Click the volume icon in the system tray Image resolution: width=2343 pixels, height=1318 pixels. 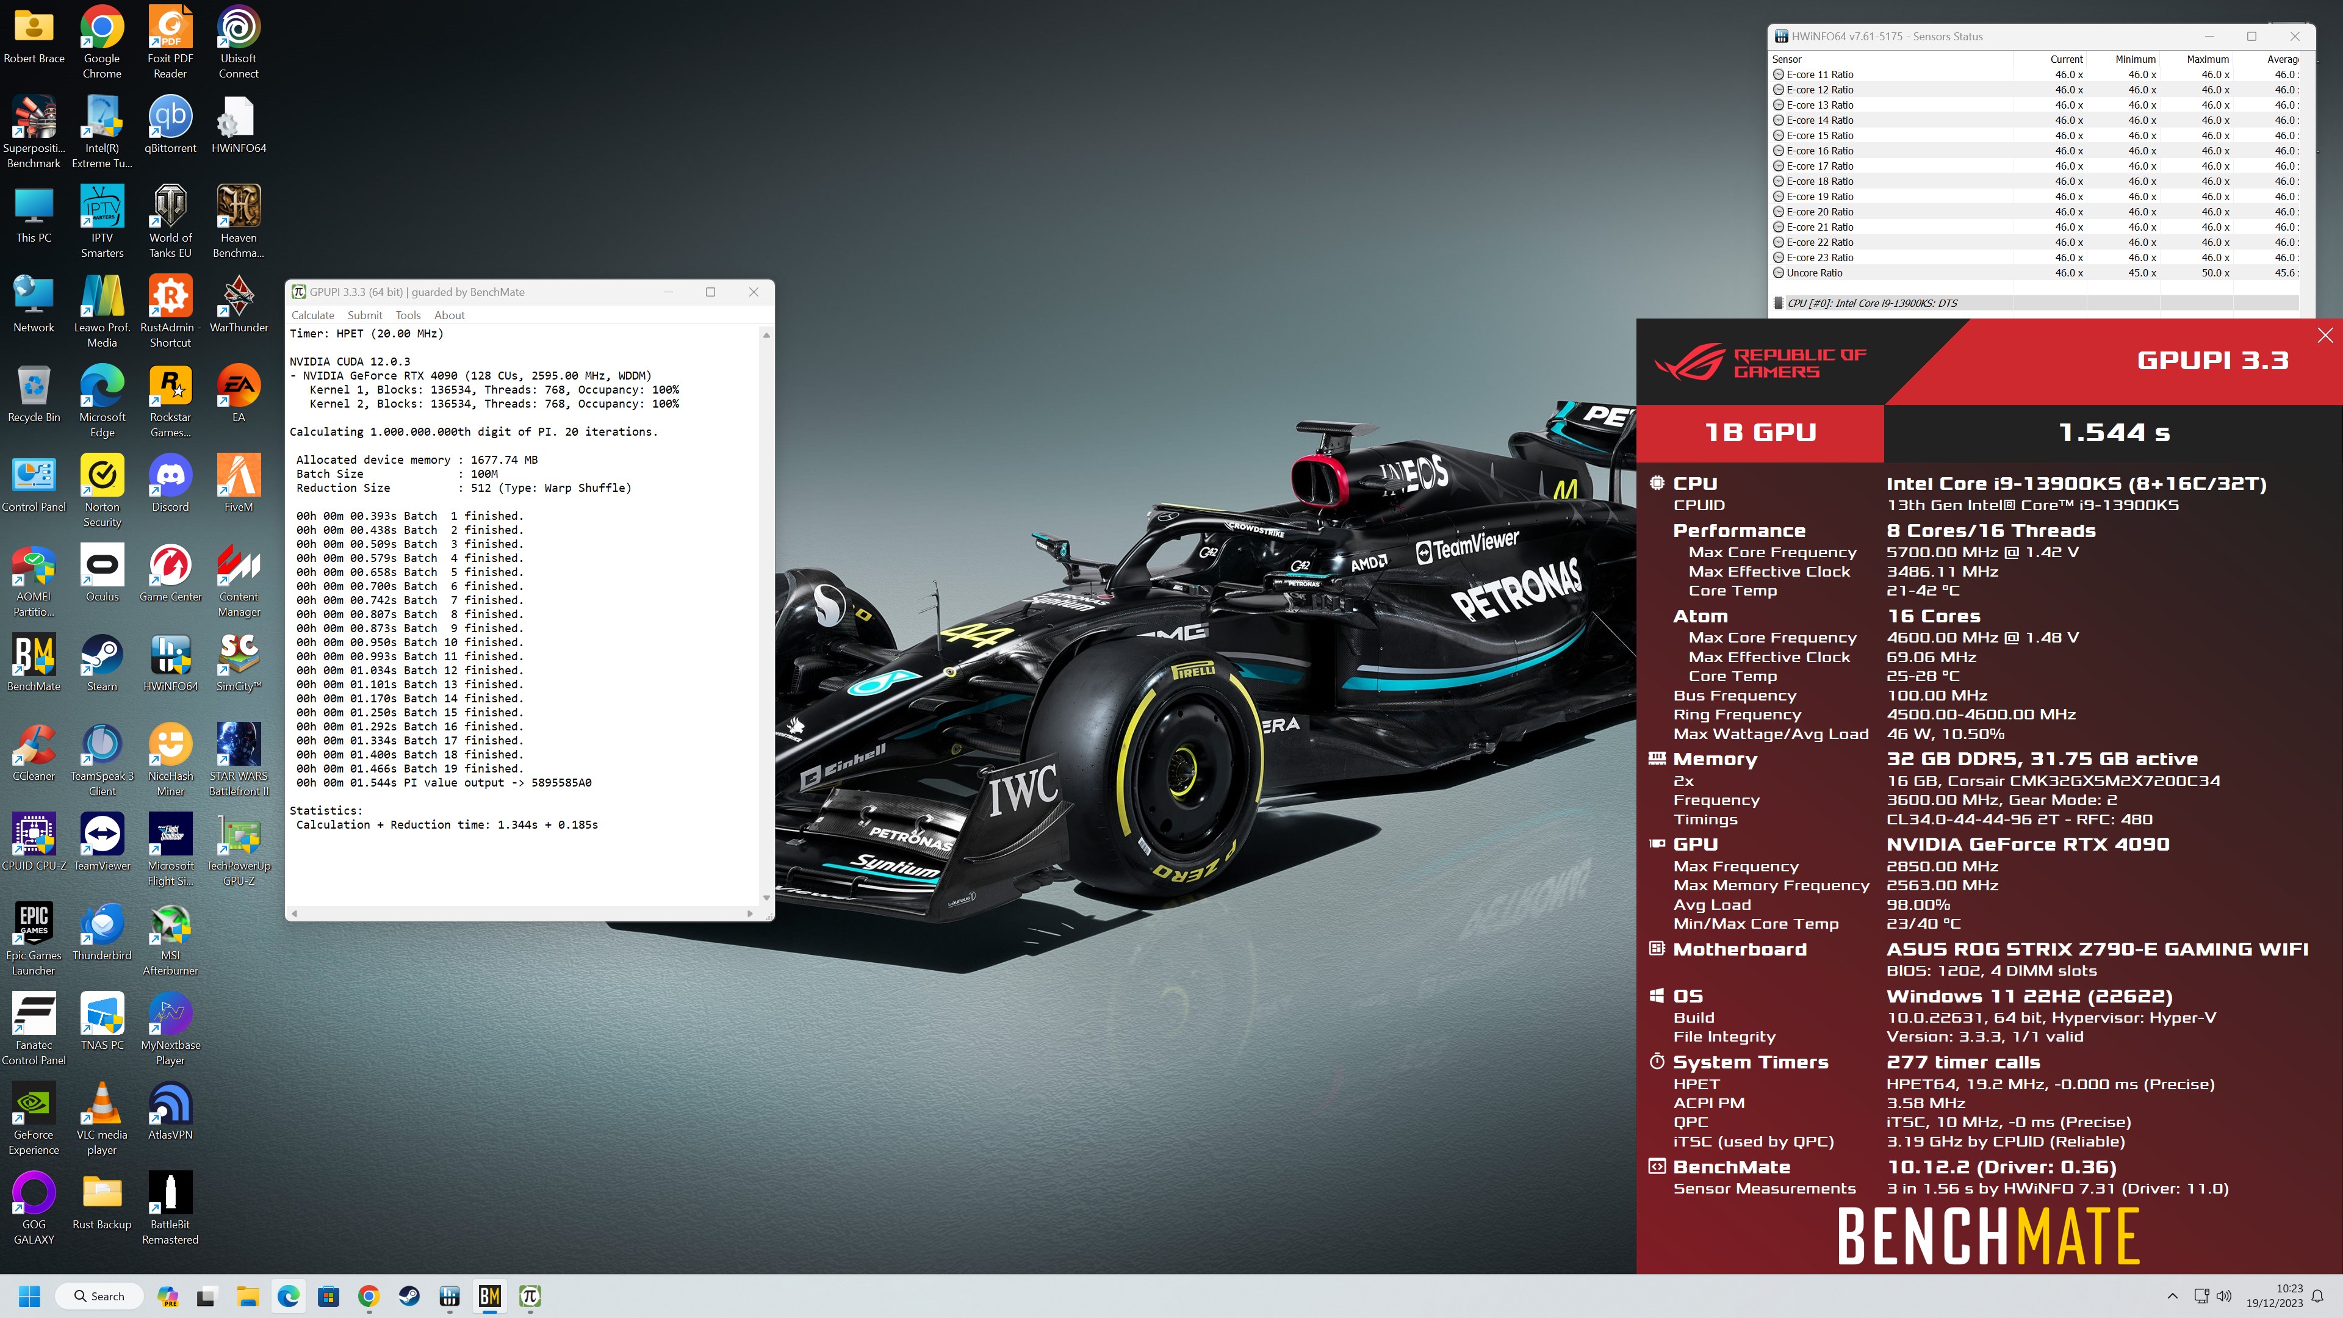tap(2224, 1296)
